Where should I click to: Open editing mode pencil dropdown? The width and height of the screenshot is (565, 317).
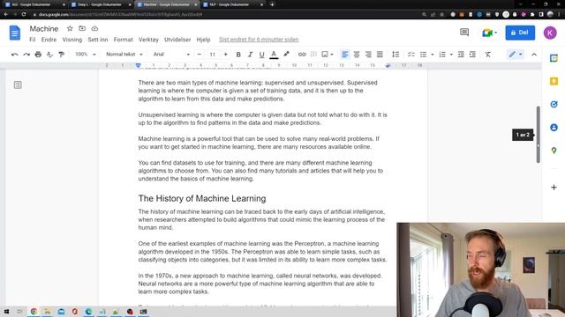click(x=516, y=55)
